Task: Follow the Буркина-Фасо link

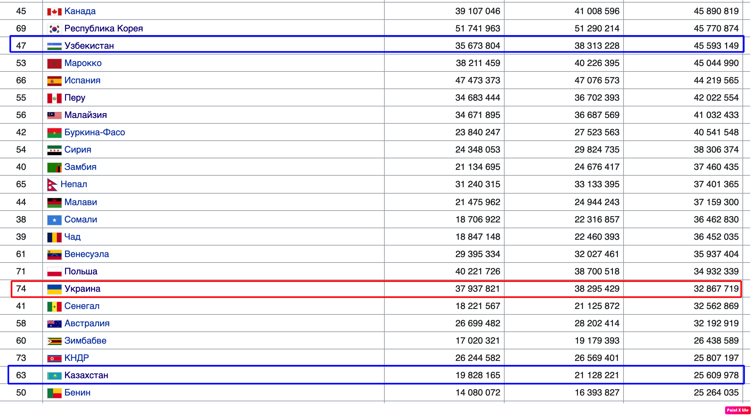Action: coord(95,132)
